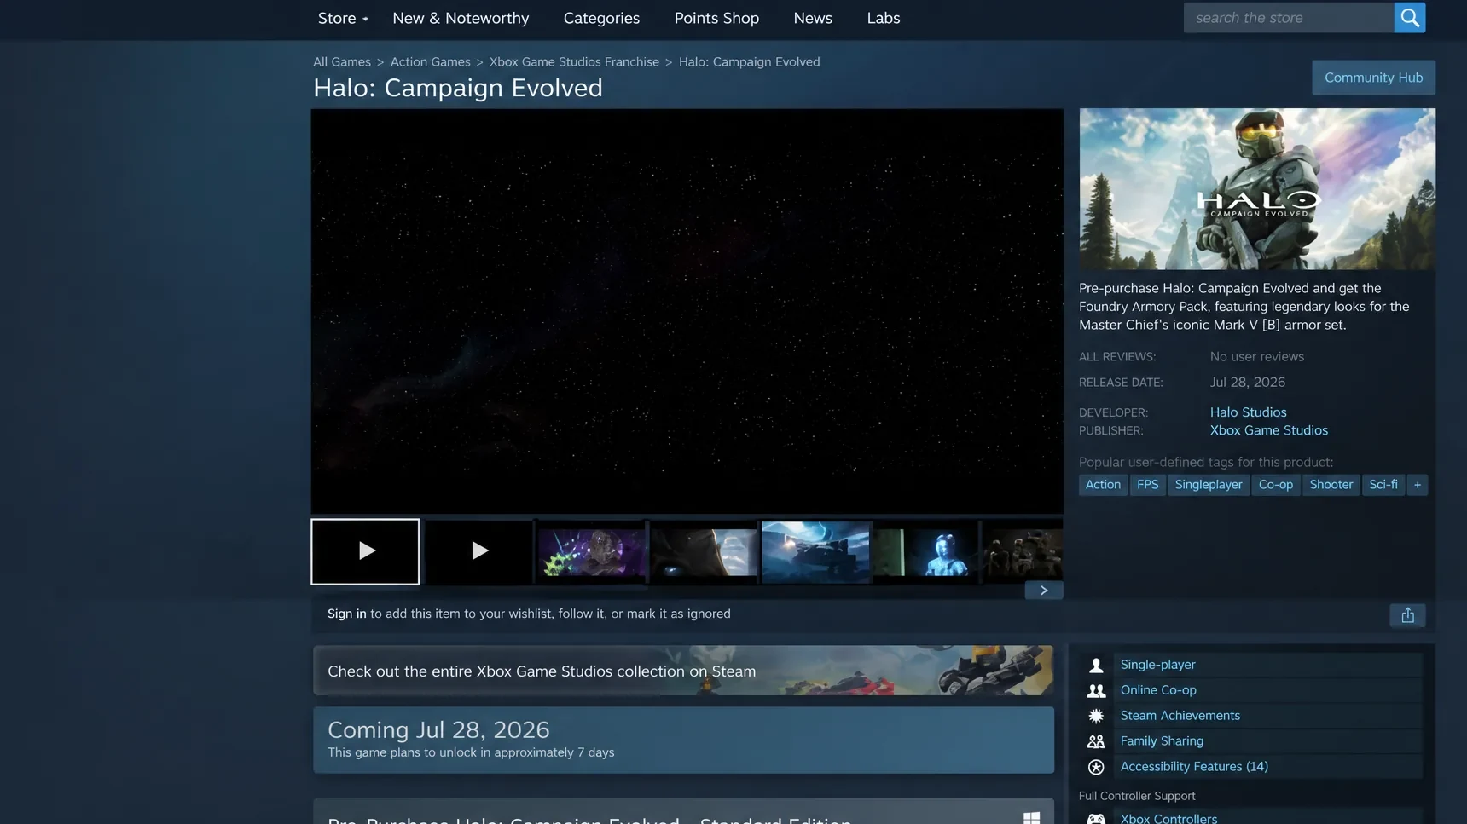Open Xbox Game Studios publisher link
The height and width of the screenshot is (824, 1467).
1268,430
